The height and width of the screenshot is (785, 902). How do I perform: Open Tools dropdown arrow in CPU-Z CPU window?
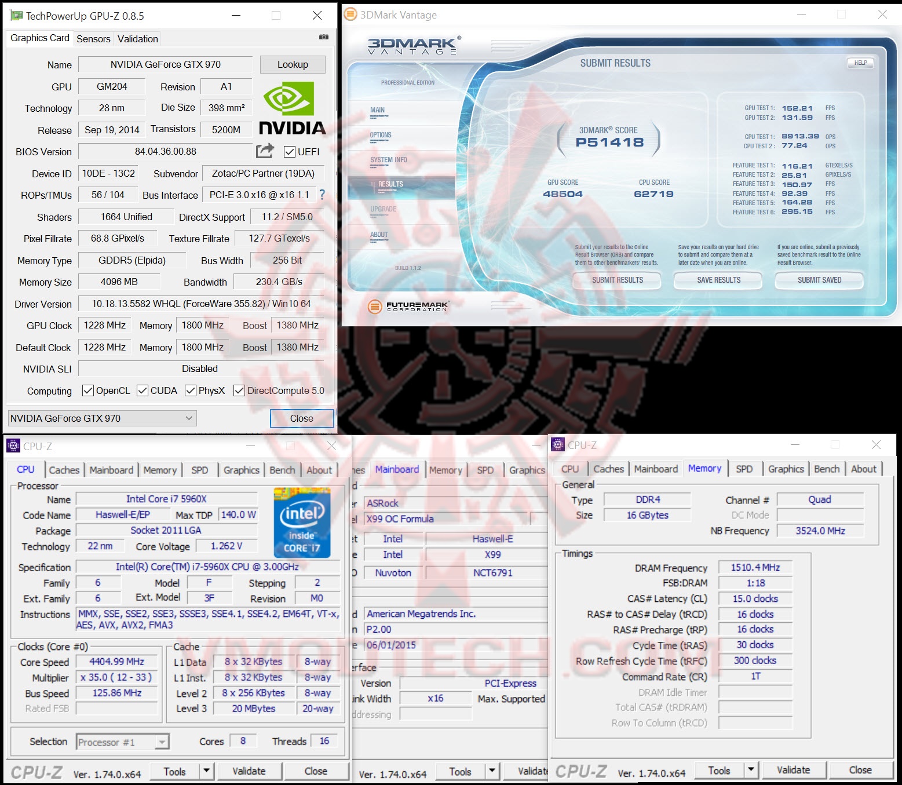click(x=206, y=771)
